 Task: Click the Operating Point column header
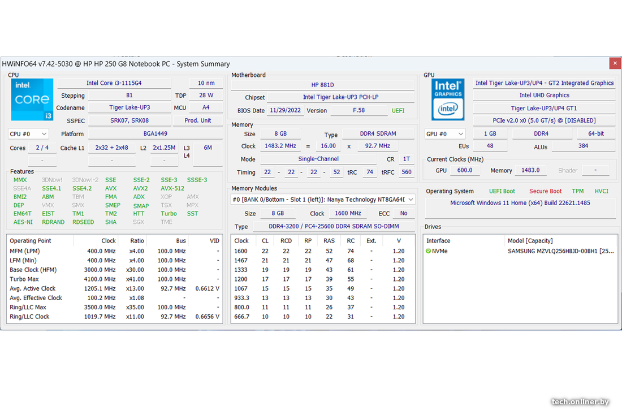(x=31, y=241)
